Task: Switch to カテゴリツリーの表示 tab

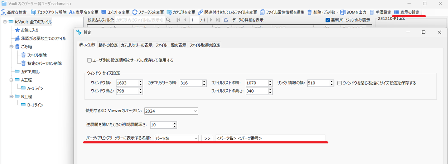Action: click(136, 45)
